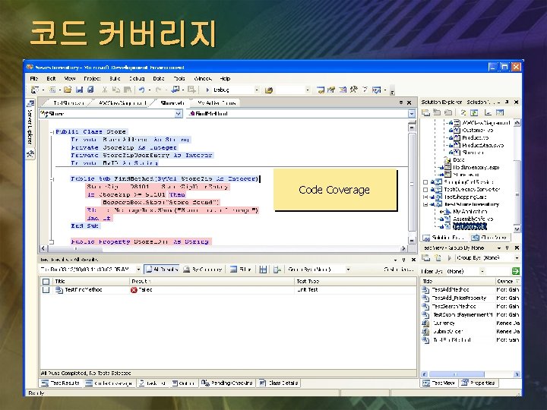The height and width of the screenshot is (410, 547).
Task: Open the Project menu
Action: pos(92,78)
